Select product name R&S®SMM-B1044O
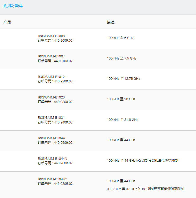Image resolution: width=196 pixels, height=198 pixels. pyautogui.click(x=53, y=179)
